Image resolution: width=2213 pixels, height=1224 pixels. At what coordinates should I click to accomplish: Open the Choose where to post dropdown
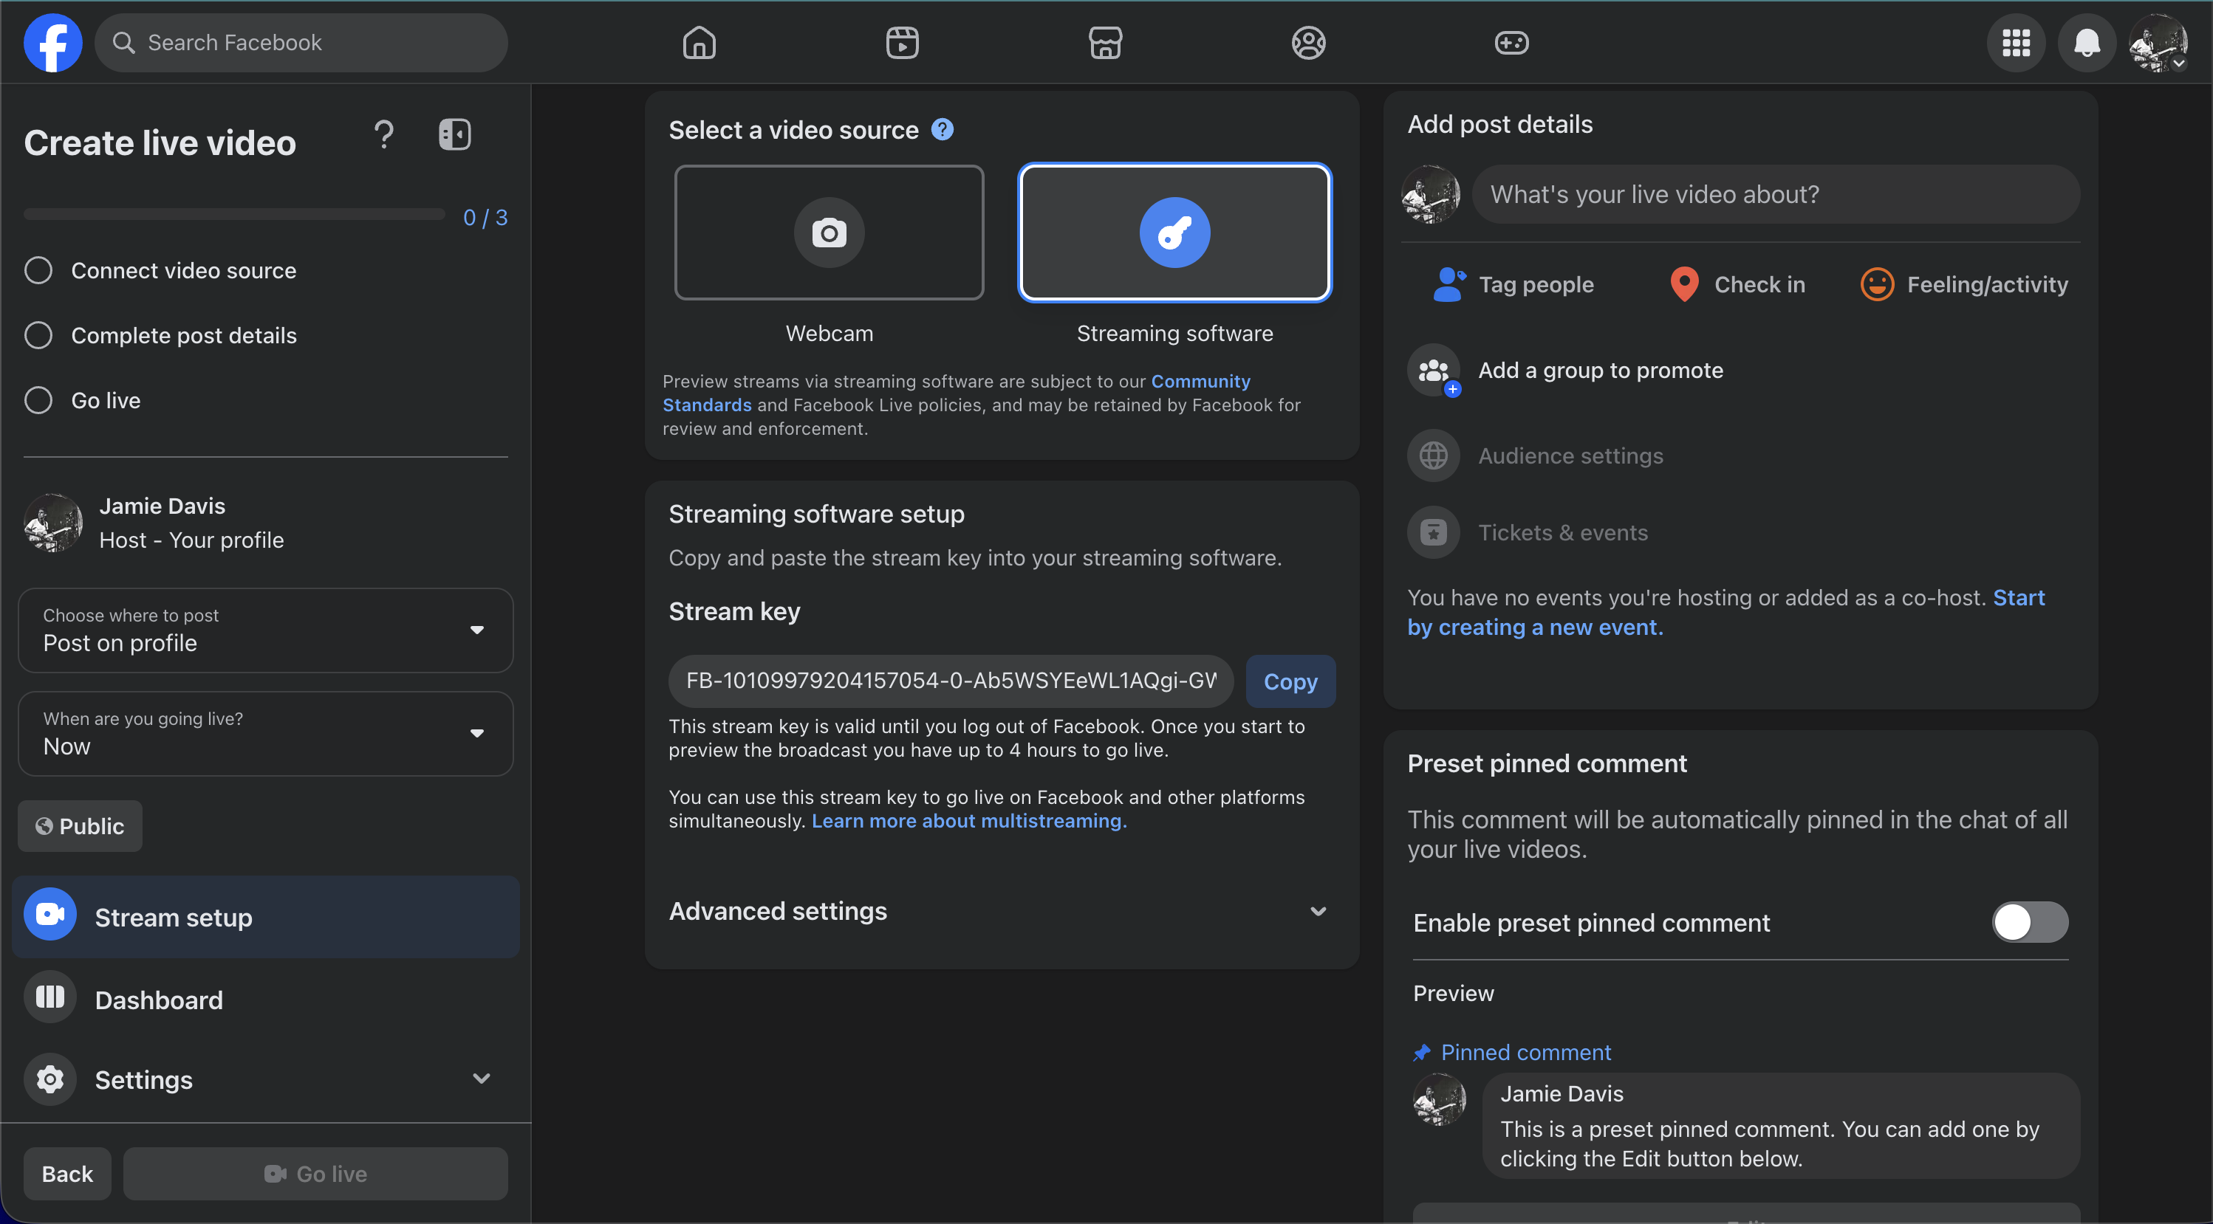click(x=265, y=630)
